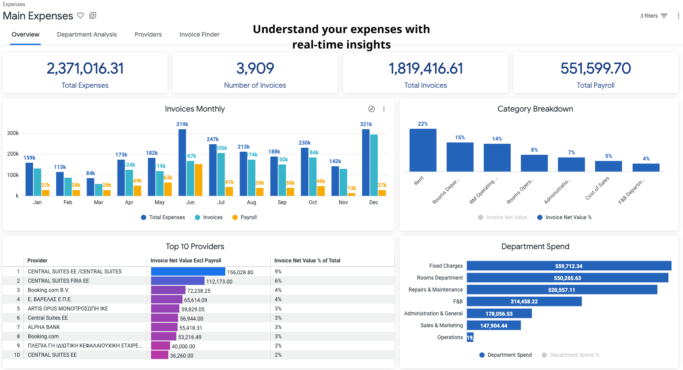Favorite the Main Expenses dashboard via heart icon
683x370 pixels.
point(80,15)
